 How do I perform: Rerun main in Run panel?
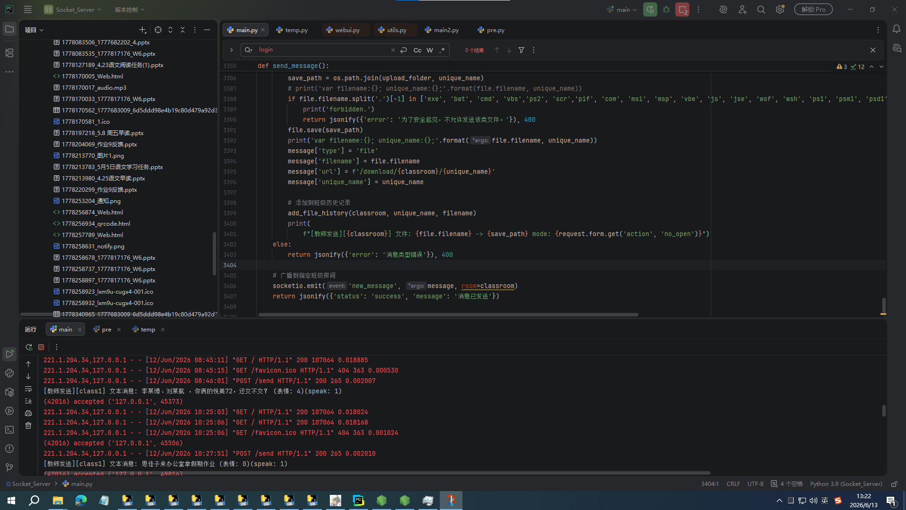[x=29, y=347]
